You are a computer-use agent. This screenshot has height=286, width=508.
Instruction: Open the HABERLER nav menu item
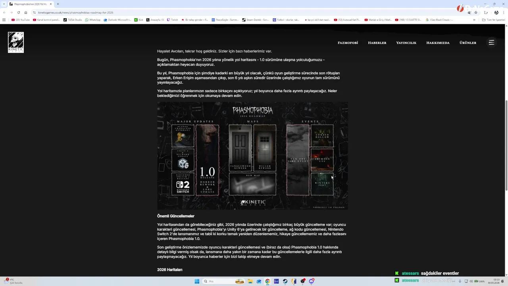377,43
